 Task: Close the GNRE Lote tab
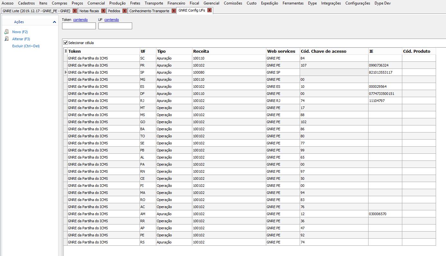coord(75,11)
